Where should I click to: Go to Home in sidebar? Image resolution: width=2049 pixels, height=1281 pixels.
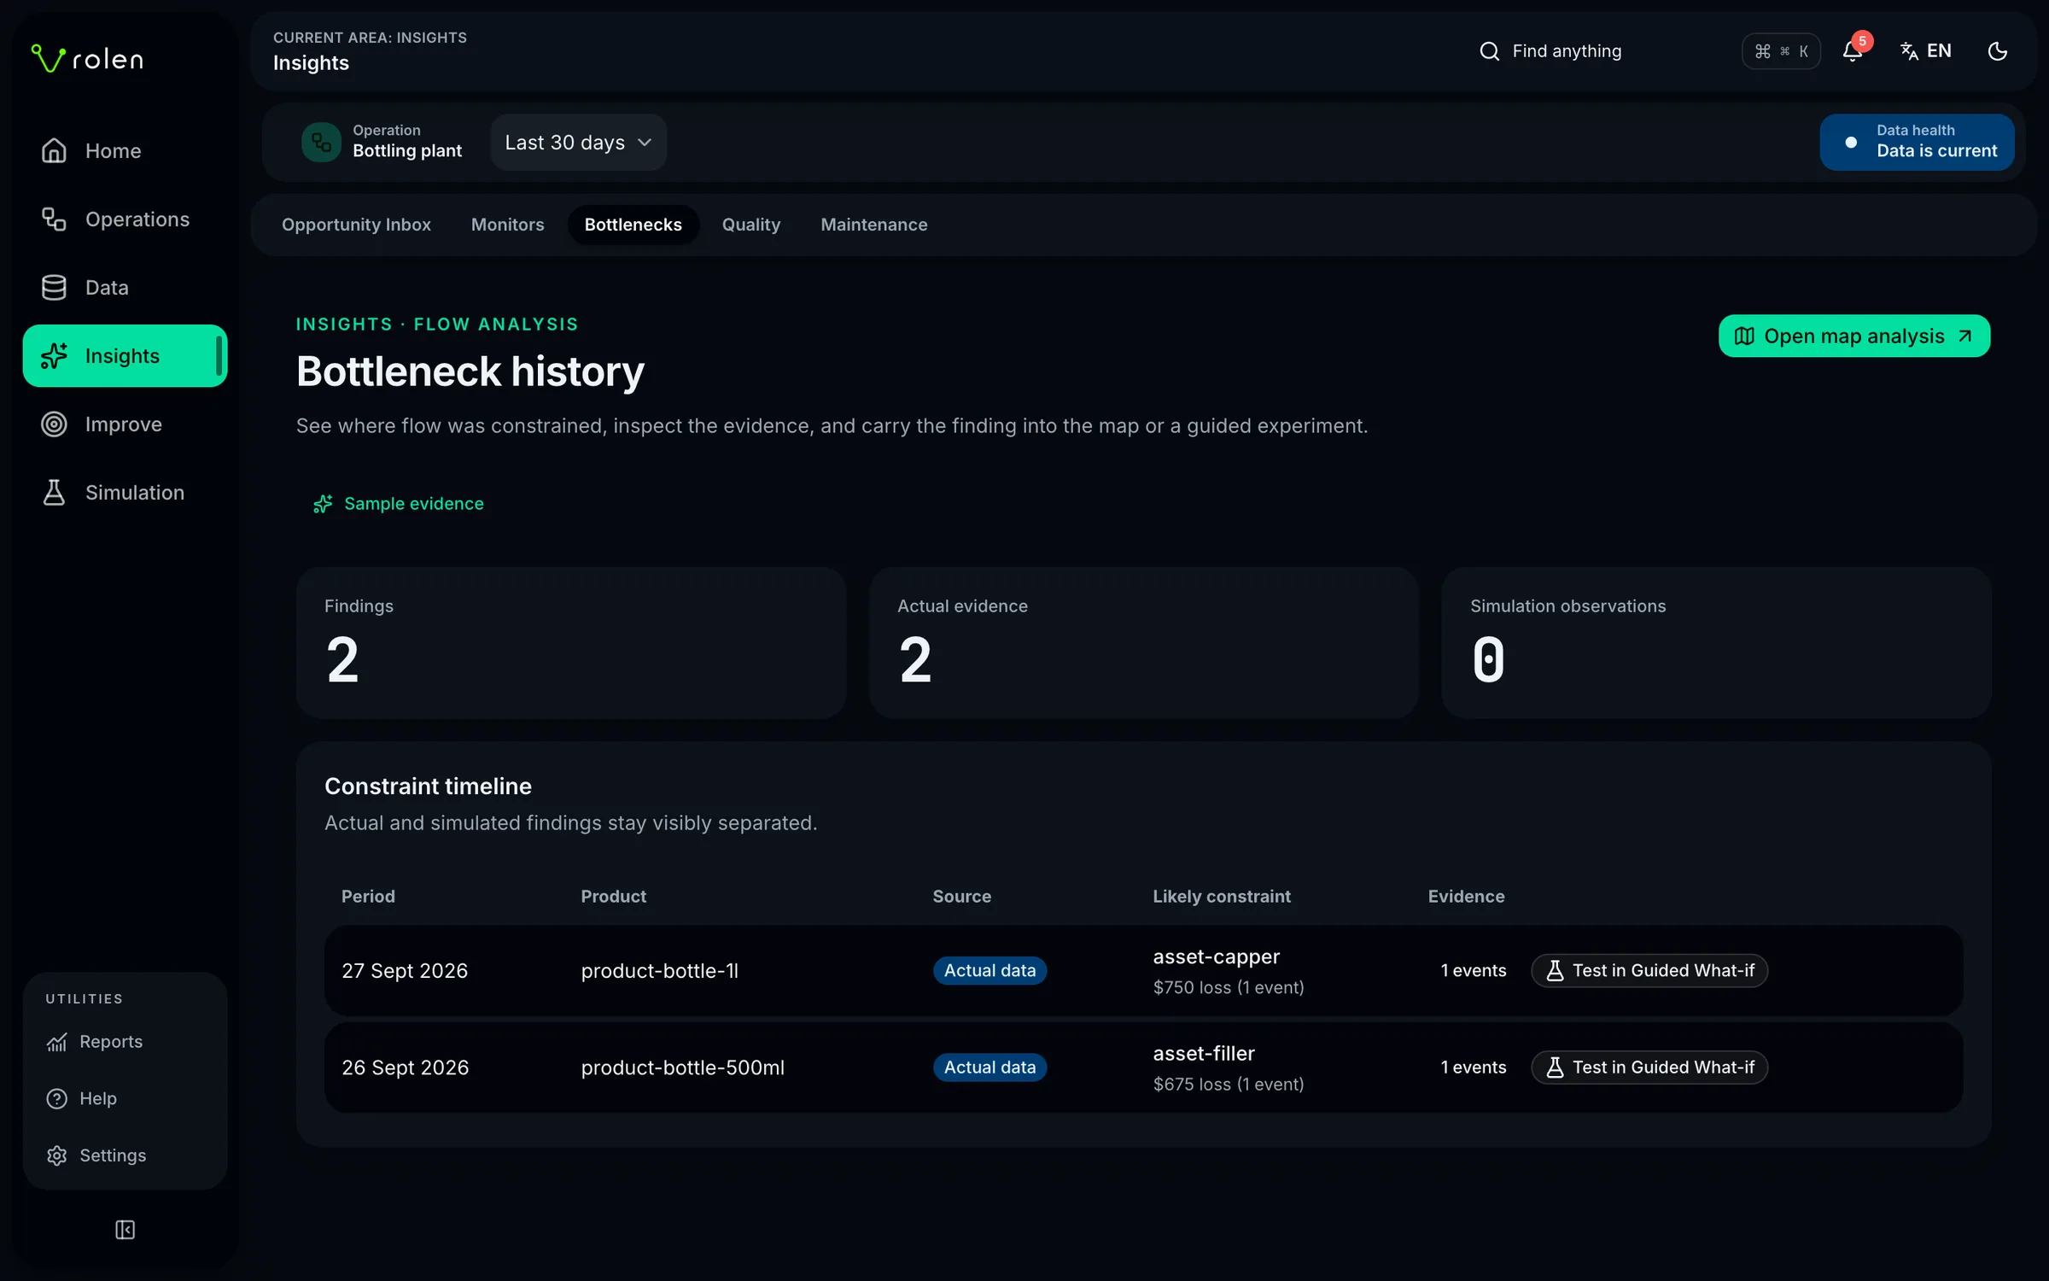(125, 151)
